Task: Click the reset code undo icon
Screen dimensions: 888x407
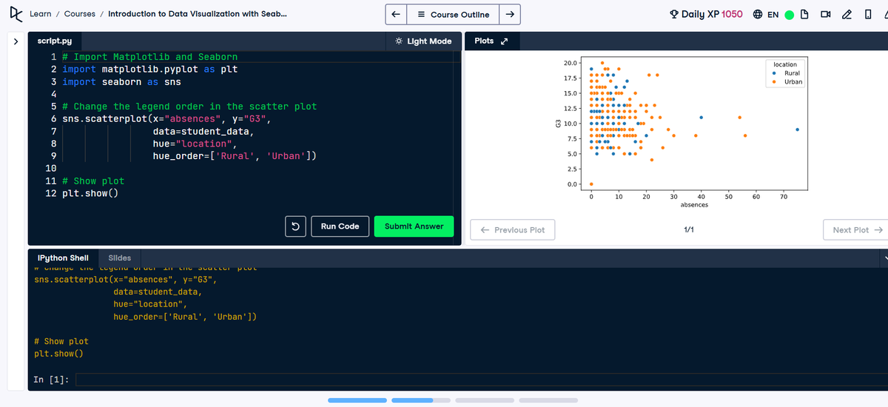Action: click(x=295, y=226)
